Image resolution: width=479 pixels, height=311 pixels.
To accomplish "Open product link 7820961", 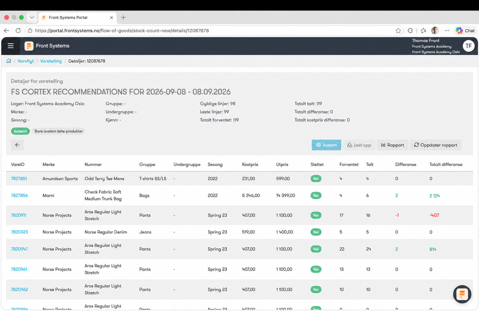I will [19, 269].
